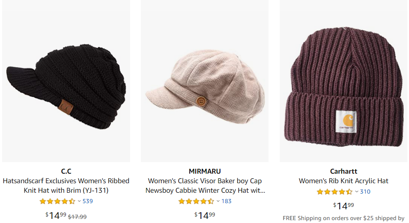Open the 539 reviews link

click(88, 201)
